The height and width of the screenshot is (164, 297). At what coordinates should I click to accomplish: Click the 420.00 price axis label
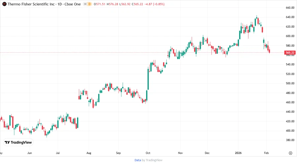click(x=290, y=121)
